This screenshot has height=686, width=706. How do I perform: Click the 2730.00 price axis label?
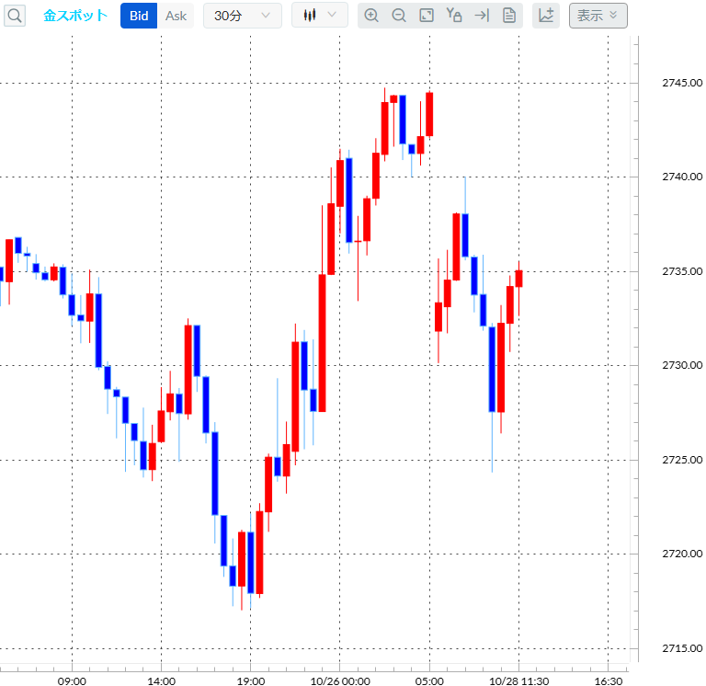(x=682, y=365)
